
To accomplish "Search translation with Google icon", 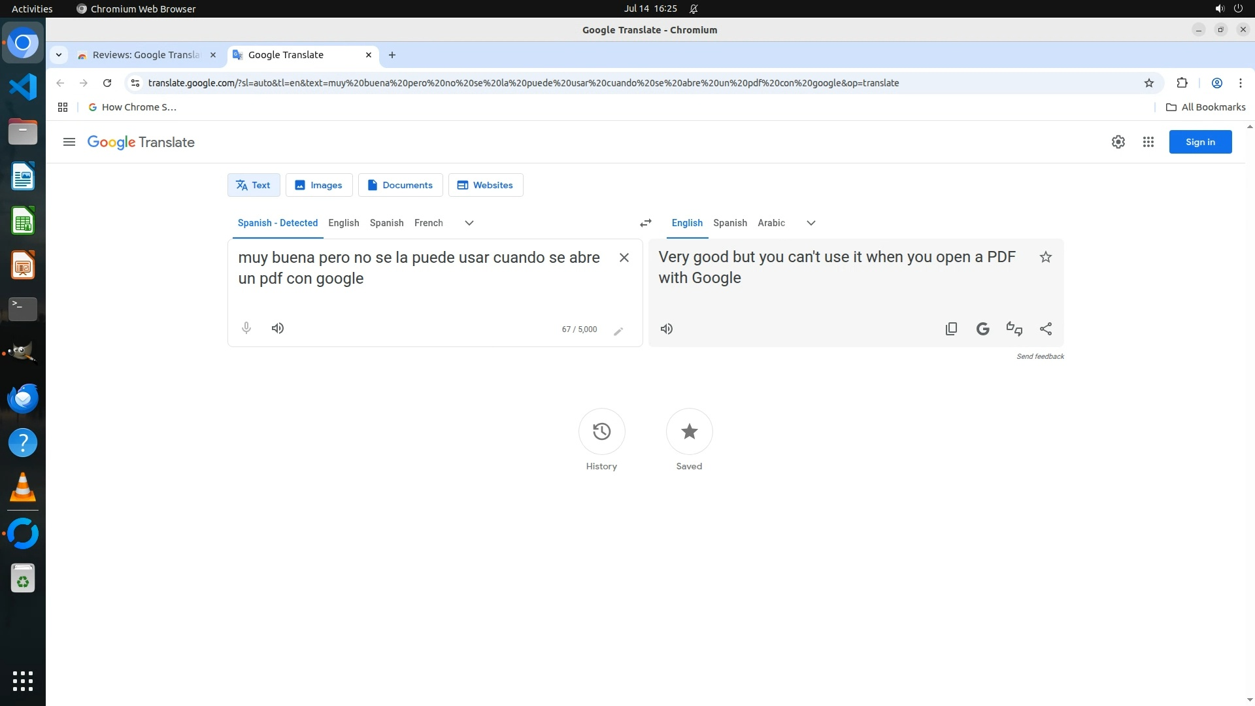I will click(982, 329).
